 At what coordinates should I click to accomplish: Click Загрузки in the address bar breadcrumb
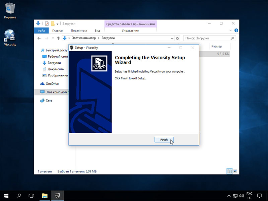point(108,38)
